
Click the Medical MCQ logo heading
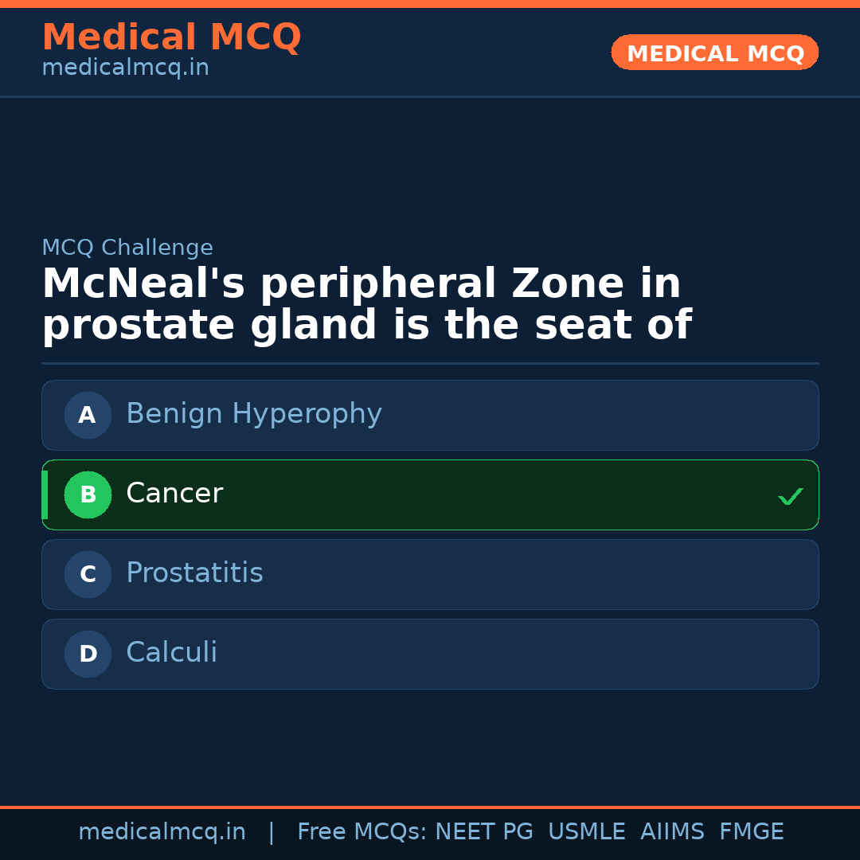point(171,37)
